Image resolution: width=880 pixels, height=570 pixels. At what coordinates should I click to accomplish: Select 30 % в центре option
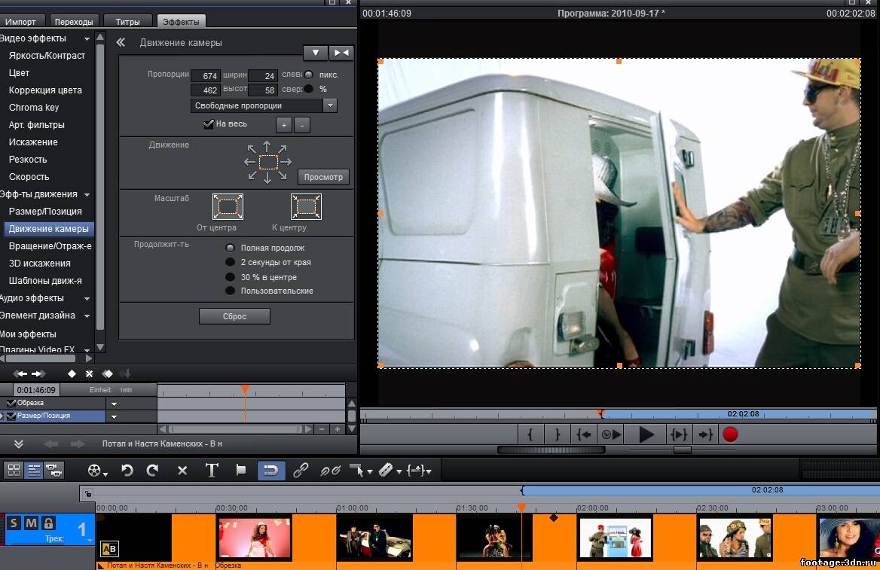tap(230, 276)
